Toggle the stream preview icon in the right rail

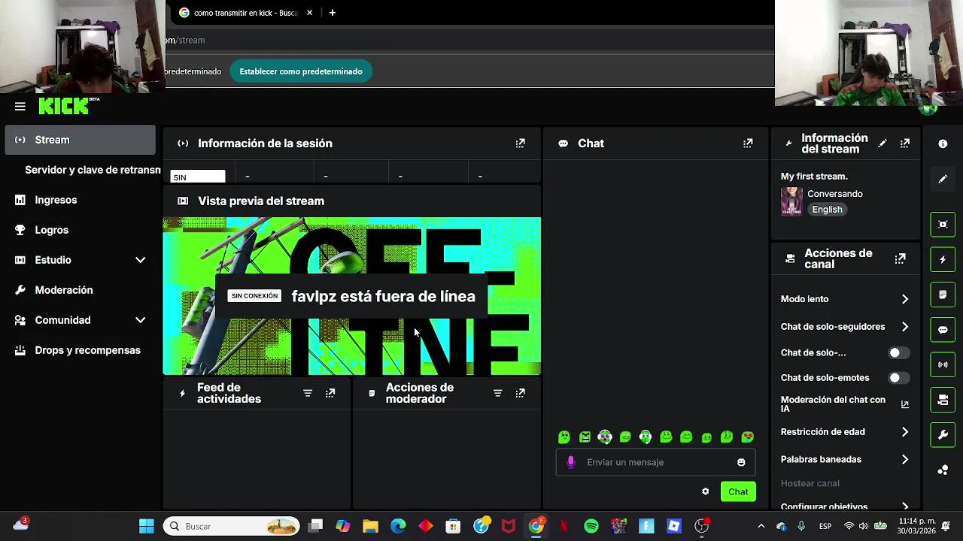pyautogui.click(x=943, y=224)
